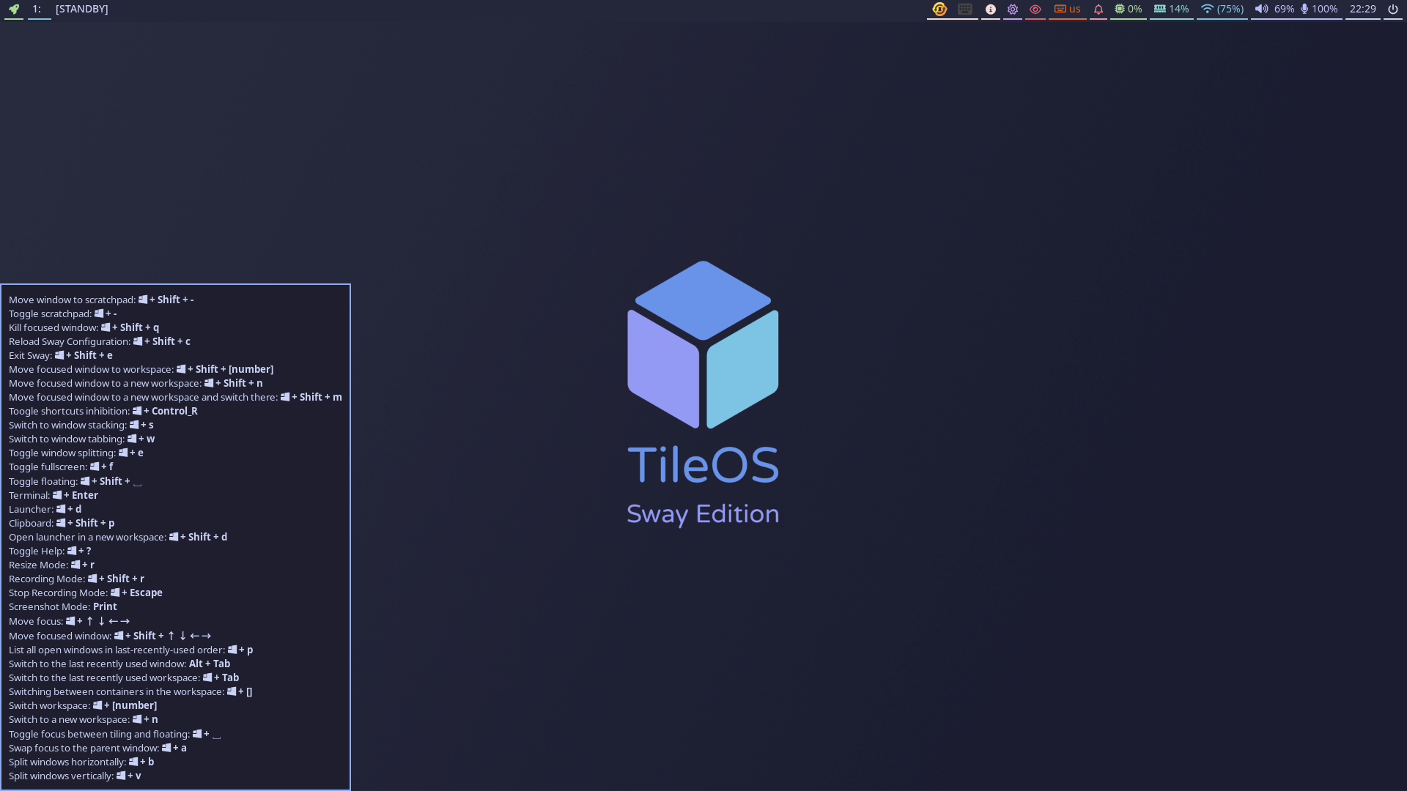
Task: Open the power menu icon
Action: tap(1393, 10)
